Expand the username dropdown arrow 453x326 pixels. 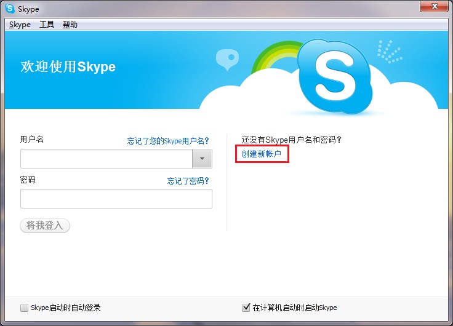click(202, 159)
